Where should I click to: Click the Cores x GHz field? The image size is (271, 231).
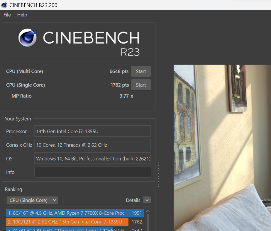(93, 145)
